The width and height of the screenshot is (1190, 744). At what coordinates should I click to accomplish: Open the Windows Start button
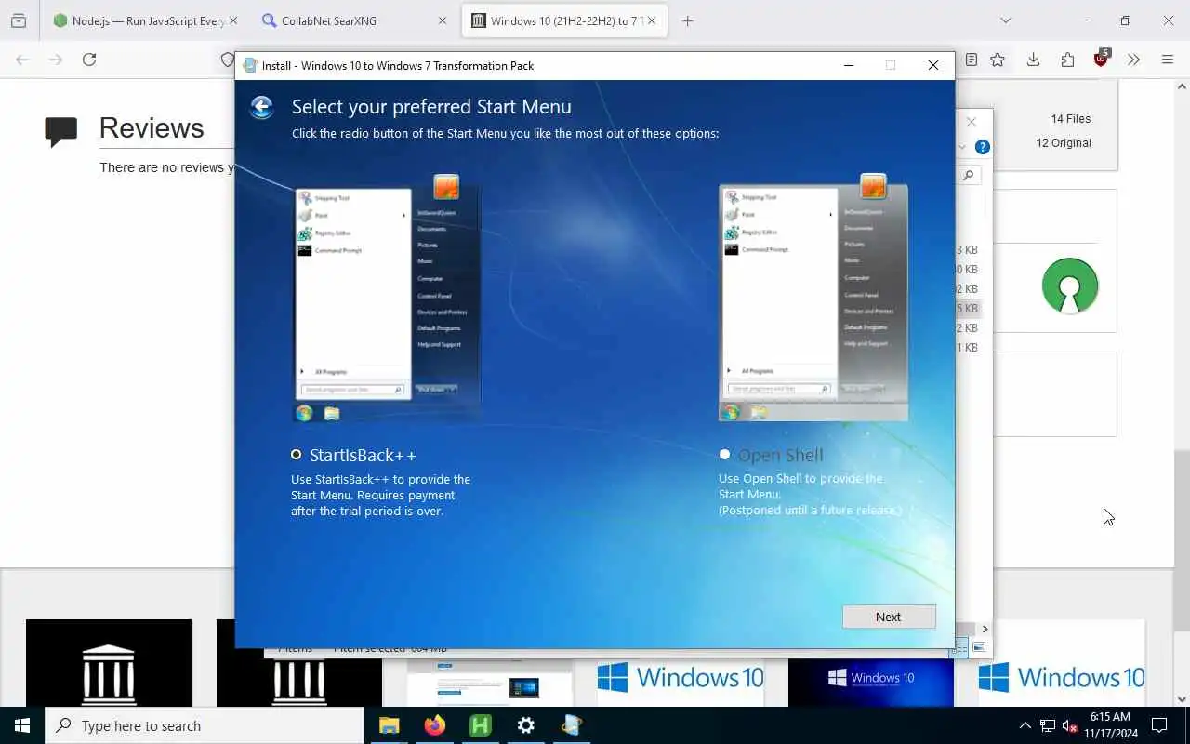(x=22, y=725)
